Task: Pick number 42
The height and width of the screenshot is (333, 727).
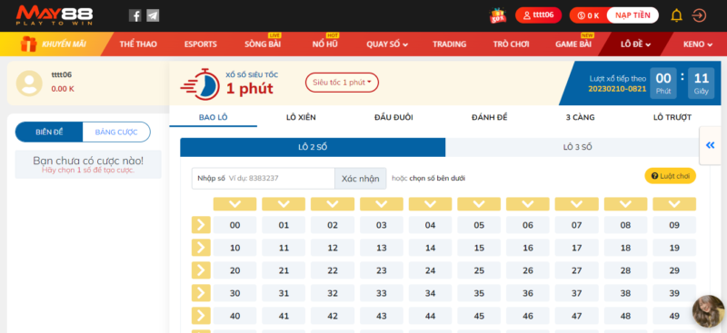Action: (333, 316)
